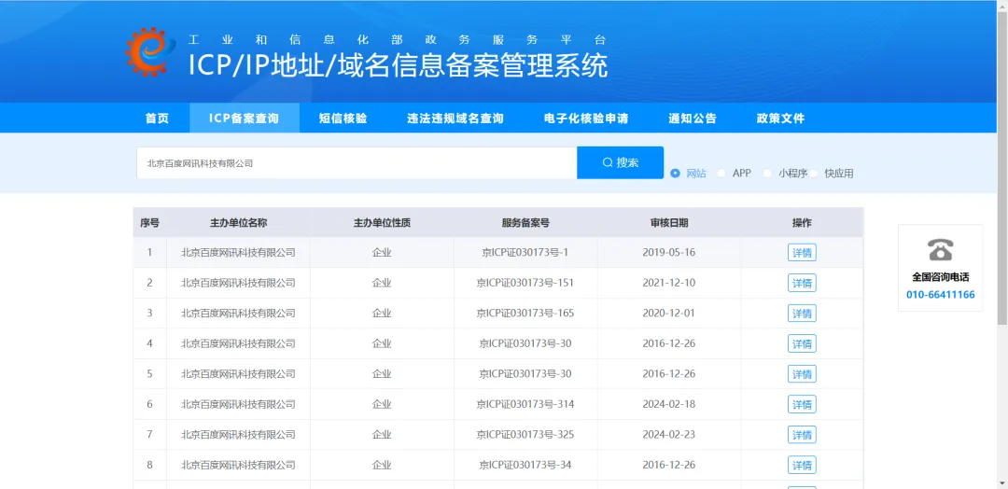The height and width of the screenshot is (489, 1008).
Task: Select the 快应用 radio option
Action: tap(815, 174)
